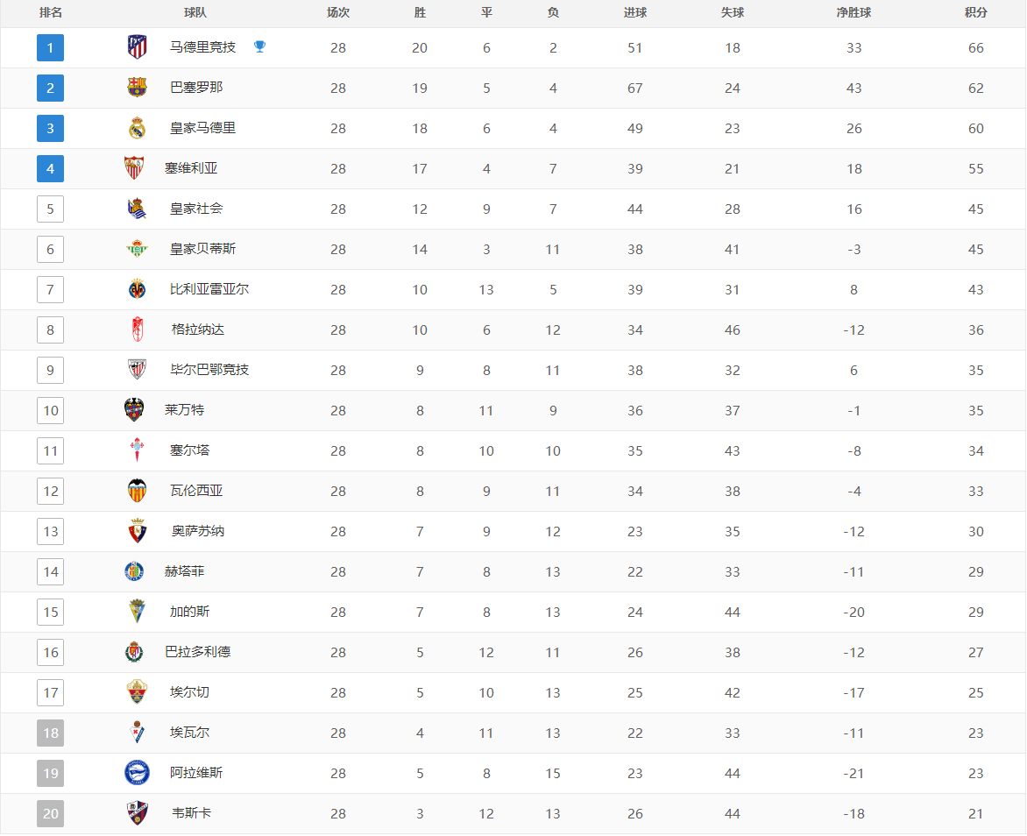Open the 巴拉多利德 team link

(198, 652)
